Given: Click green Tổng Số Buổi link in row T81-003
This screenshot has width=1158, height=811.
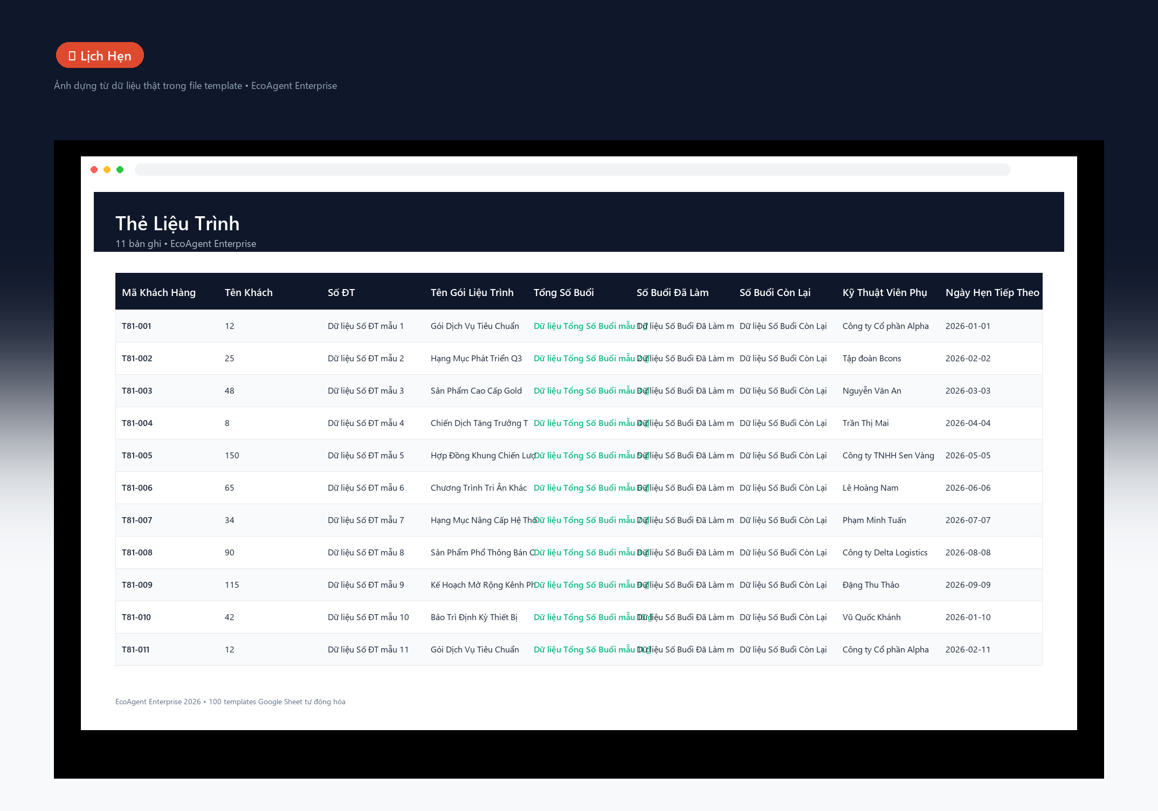Looking at the screenshot, I should [584, 390].
